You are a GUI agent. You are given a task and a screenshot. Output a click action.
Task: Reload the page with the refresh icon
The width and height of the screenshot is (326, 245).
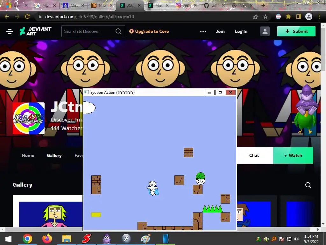coord(27,17)
